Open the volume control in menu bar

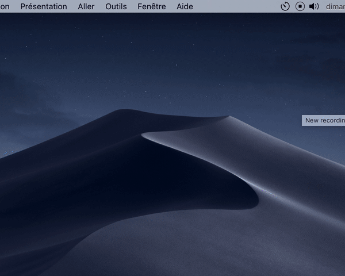314,6
